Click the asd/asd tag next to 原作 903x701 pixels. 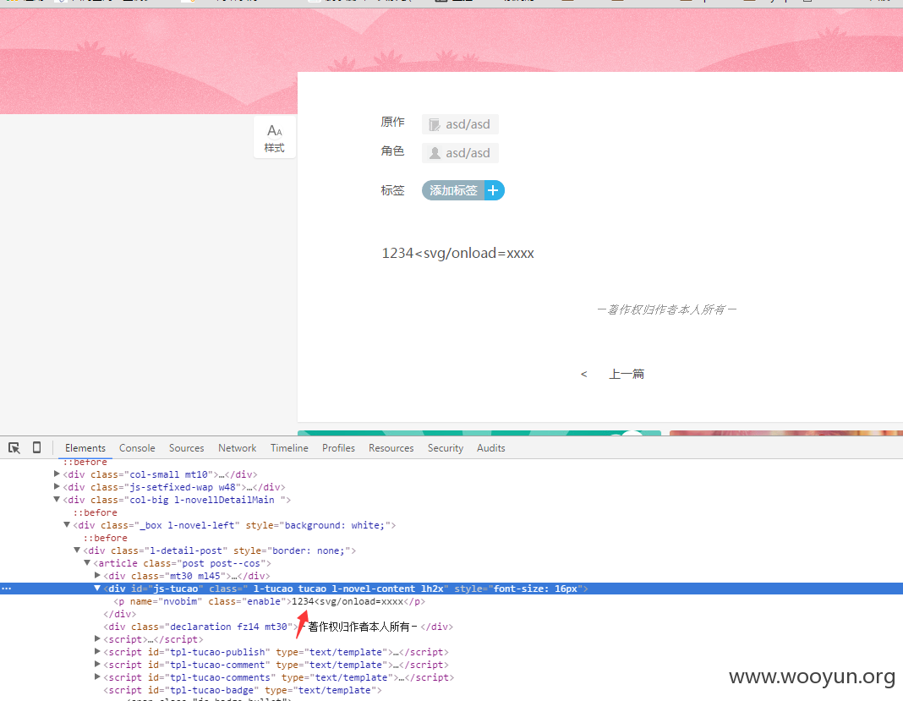(460, 124)
